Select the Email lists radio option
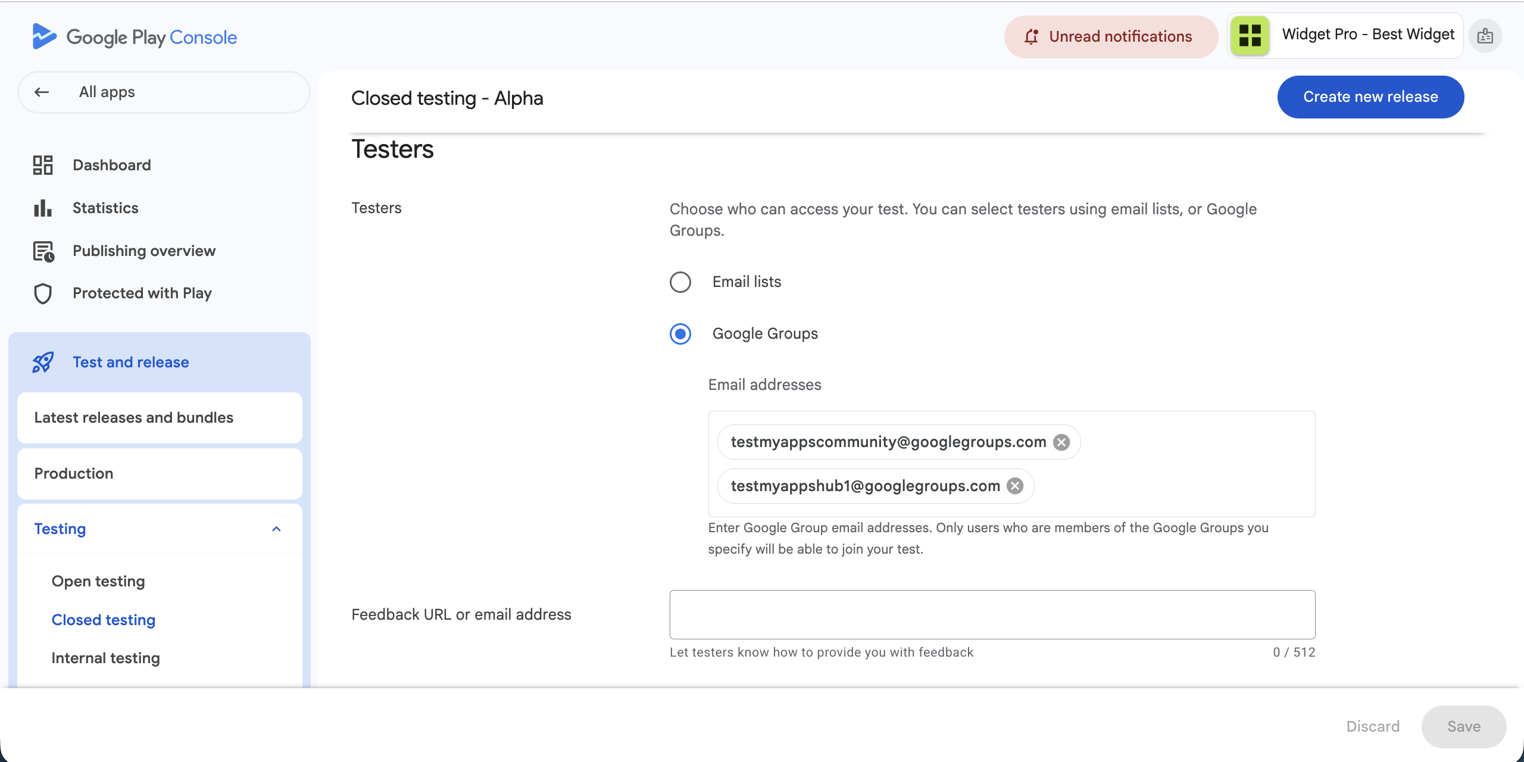The image size is (1524, 762). [x=680, y=282]
